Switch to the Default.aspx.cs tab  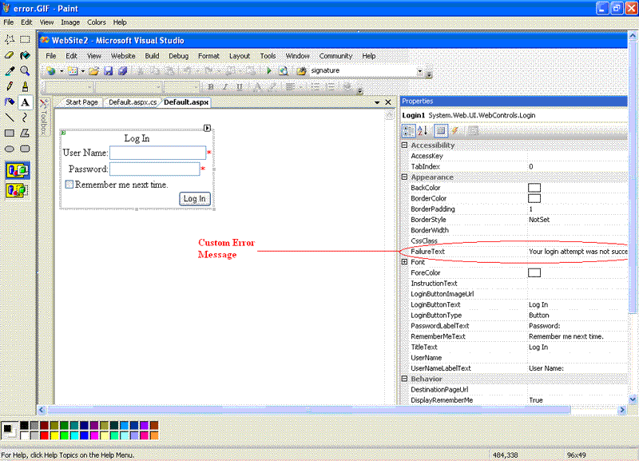click(133, 102)
